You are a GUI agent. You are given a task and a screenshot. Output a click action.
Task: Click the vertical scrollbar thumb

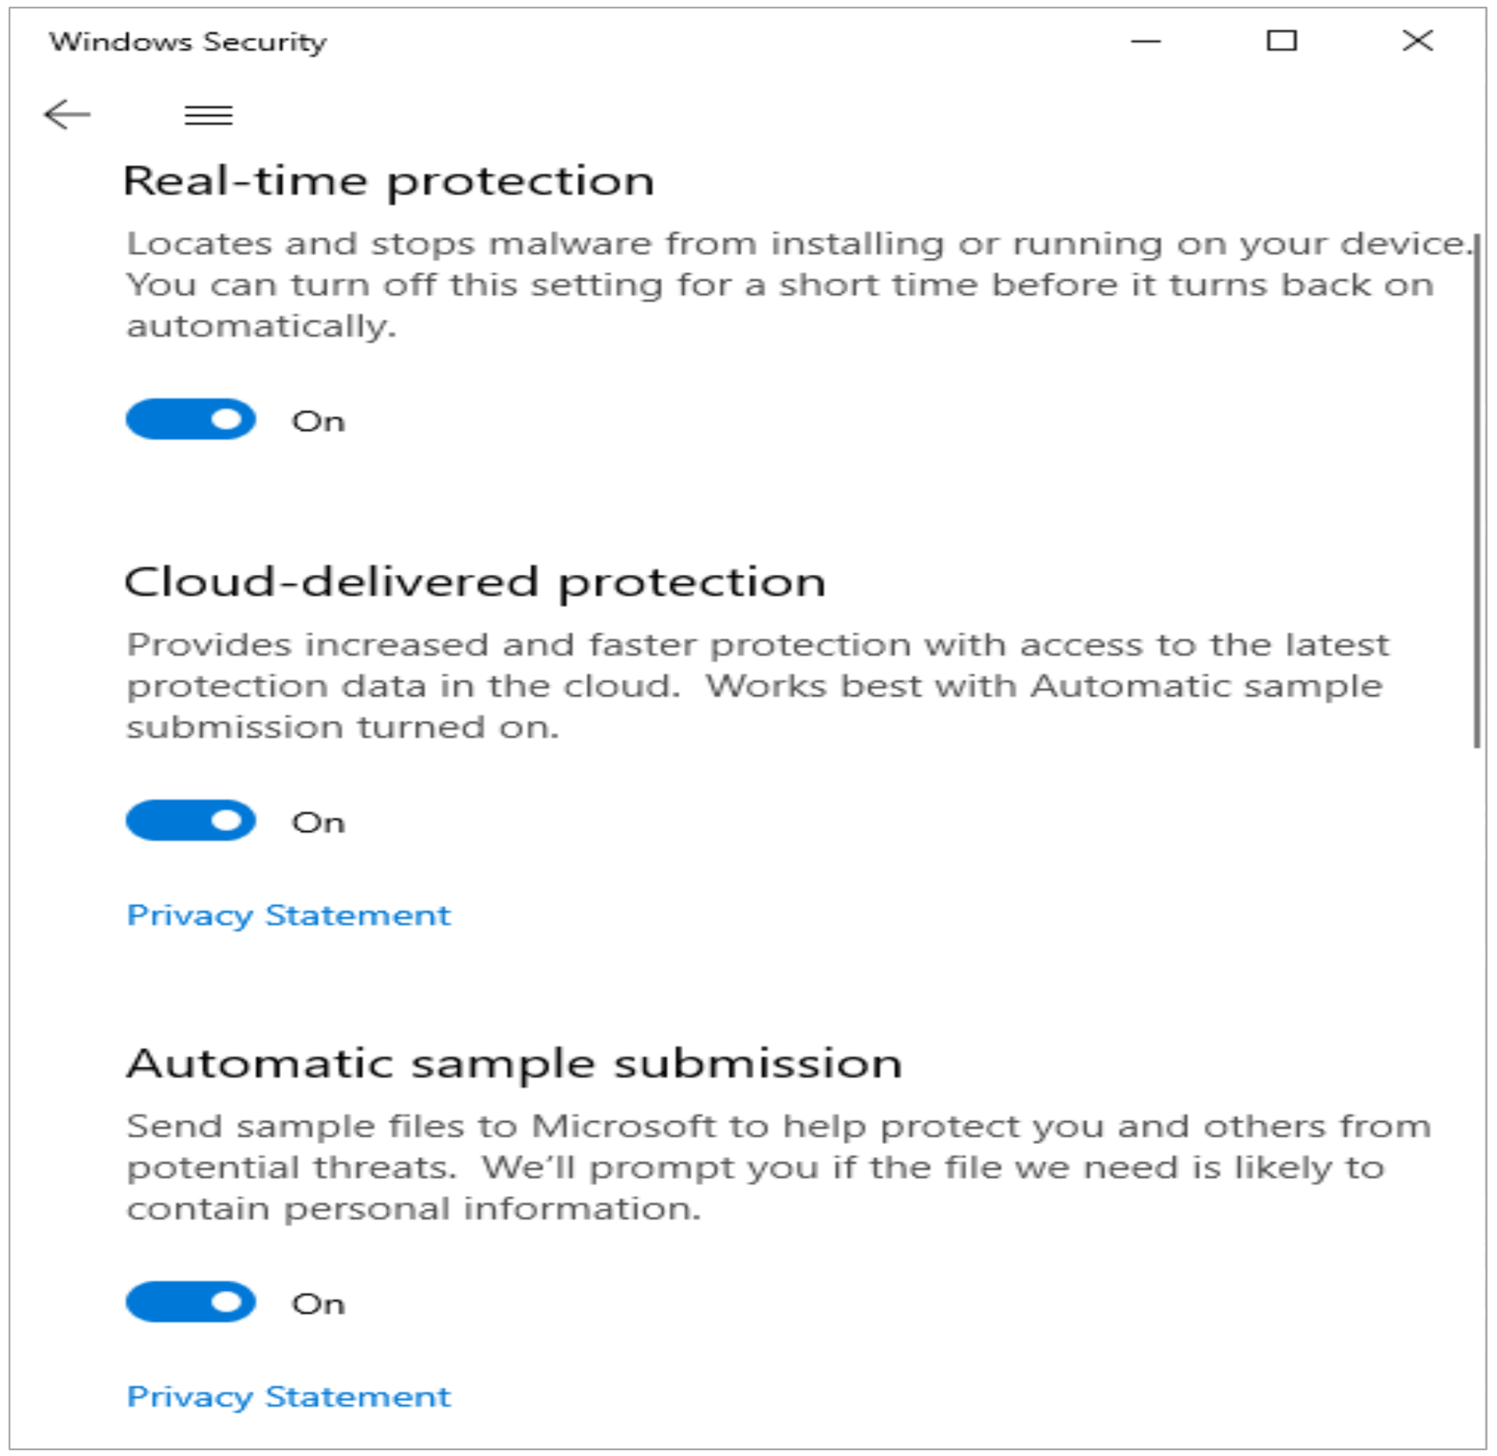[x=1476, y=493]
